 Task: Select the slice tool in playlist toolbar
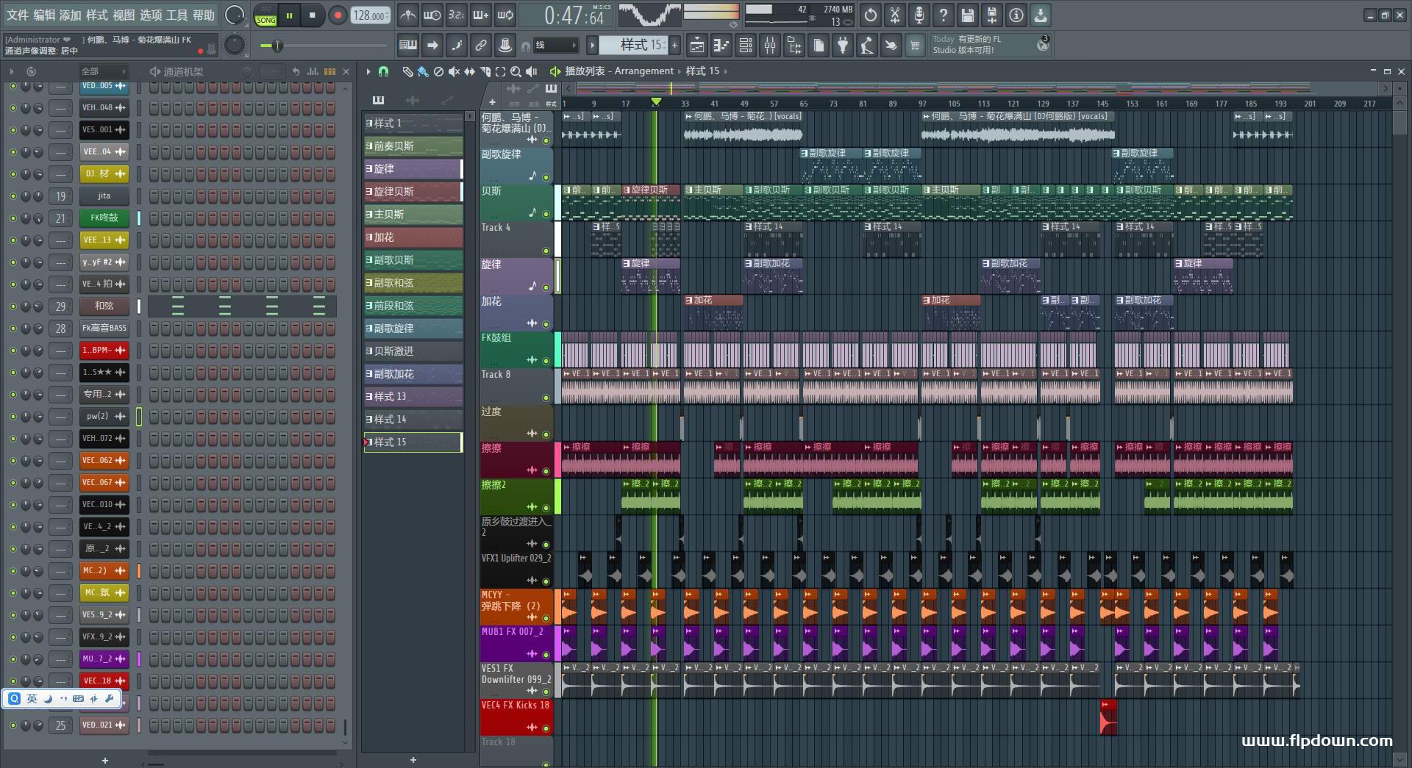(485, 71)
